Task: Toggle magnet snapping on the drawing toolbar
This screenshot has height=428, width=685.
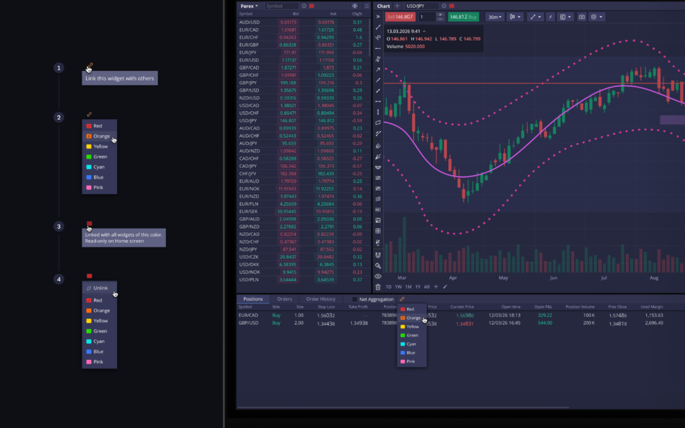Action: [379, 255]
